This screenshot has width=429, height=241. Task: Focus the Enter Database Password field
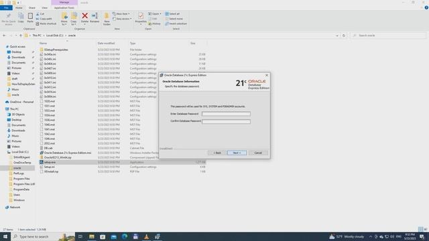click(226, 114)
